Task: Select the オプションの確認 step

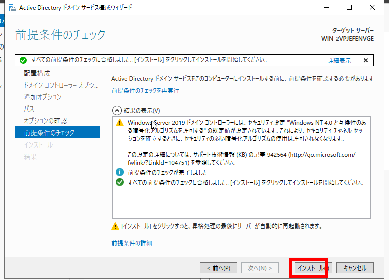Action: click(45, 121)
